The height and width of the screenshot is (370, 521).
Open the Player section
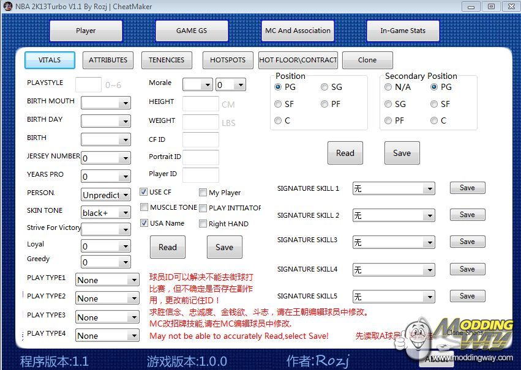86,31
